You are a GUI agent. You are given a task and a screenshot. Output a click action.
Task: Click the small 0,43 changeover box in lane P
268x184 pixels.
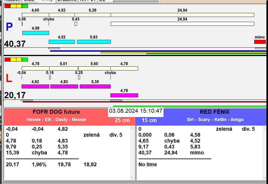coord(76,24)
